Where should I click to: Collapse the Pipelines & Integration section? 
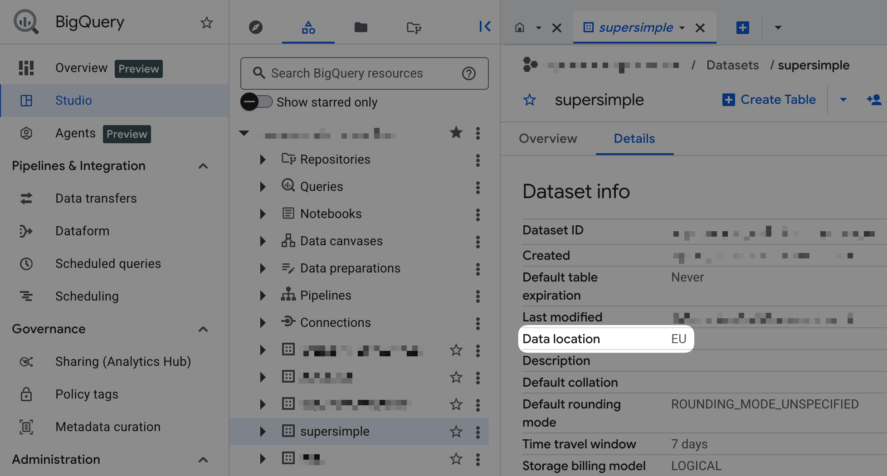point(203,166)
